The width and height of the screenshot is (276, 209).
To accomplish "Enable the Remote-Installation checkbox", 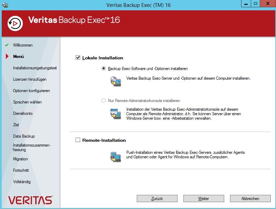I will click(78, 140).
